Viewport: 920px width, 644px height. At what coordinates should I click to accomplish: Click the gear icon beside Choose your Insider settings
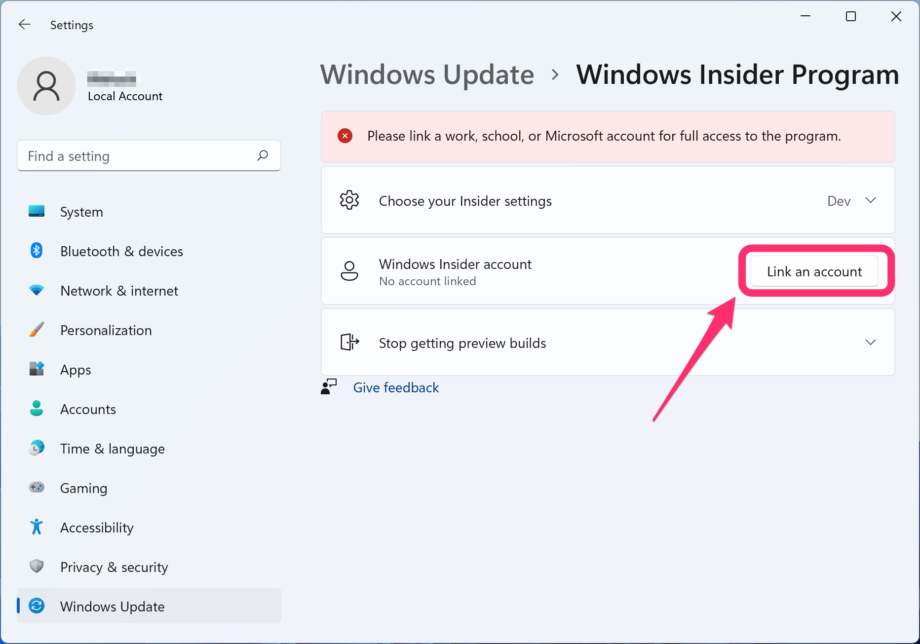[x=349, y=200]
